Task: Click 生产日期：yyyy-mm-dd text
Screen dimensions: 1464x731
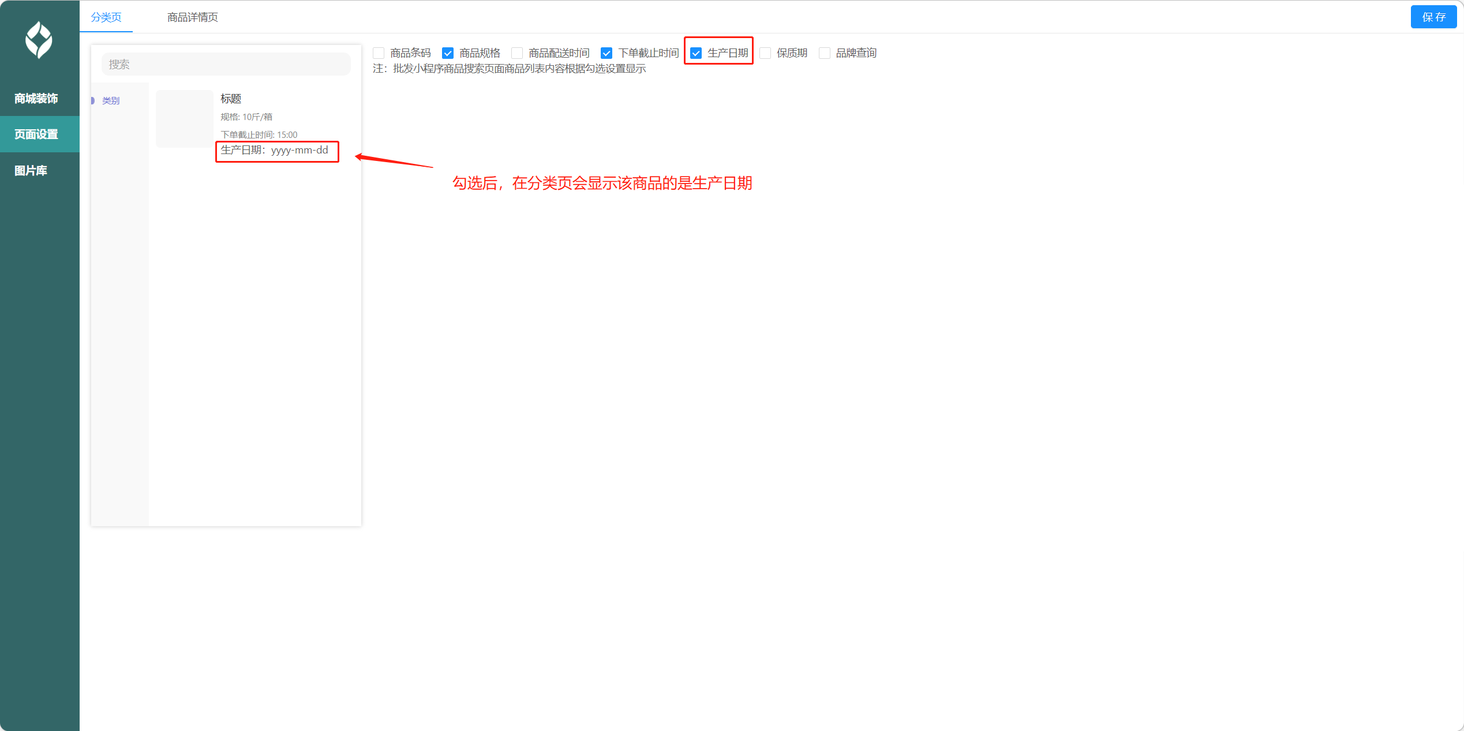Action: 275,151
